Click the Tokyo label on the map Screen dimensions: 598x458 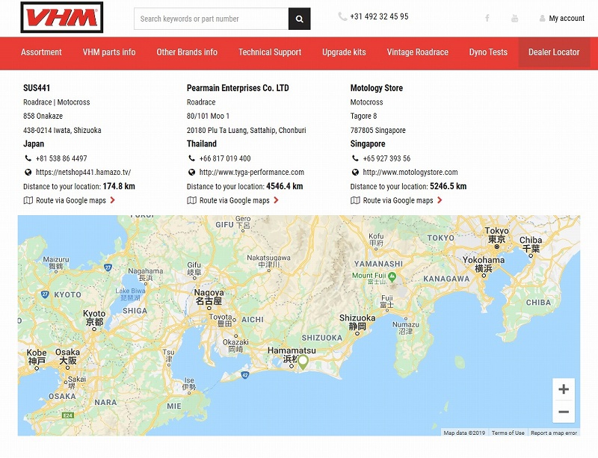click(496, 235)
